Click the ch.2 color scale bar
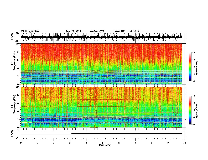208x160 pixels. coord(190,110)
